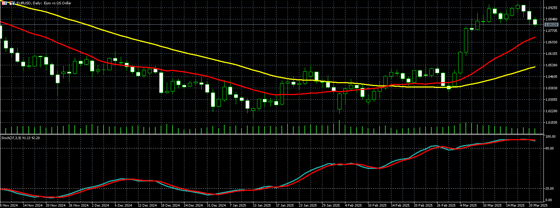Click the yellow marker on 26 Feb candle
The height and width of the screenshot is (208, 560).
pos(449,87)
